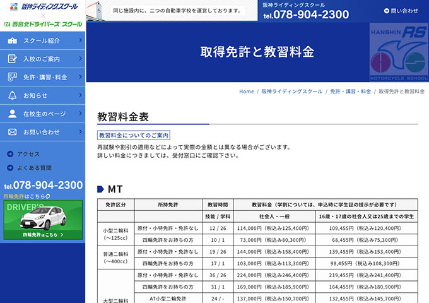This screenshot has height=303, width=429.
Task: Click the license card icon beside 免許・講習・料金
Action: (x=13, y=77)
